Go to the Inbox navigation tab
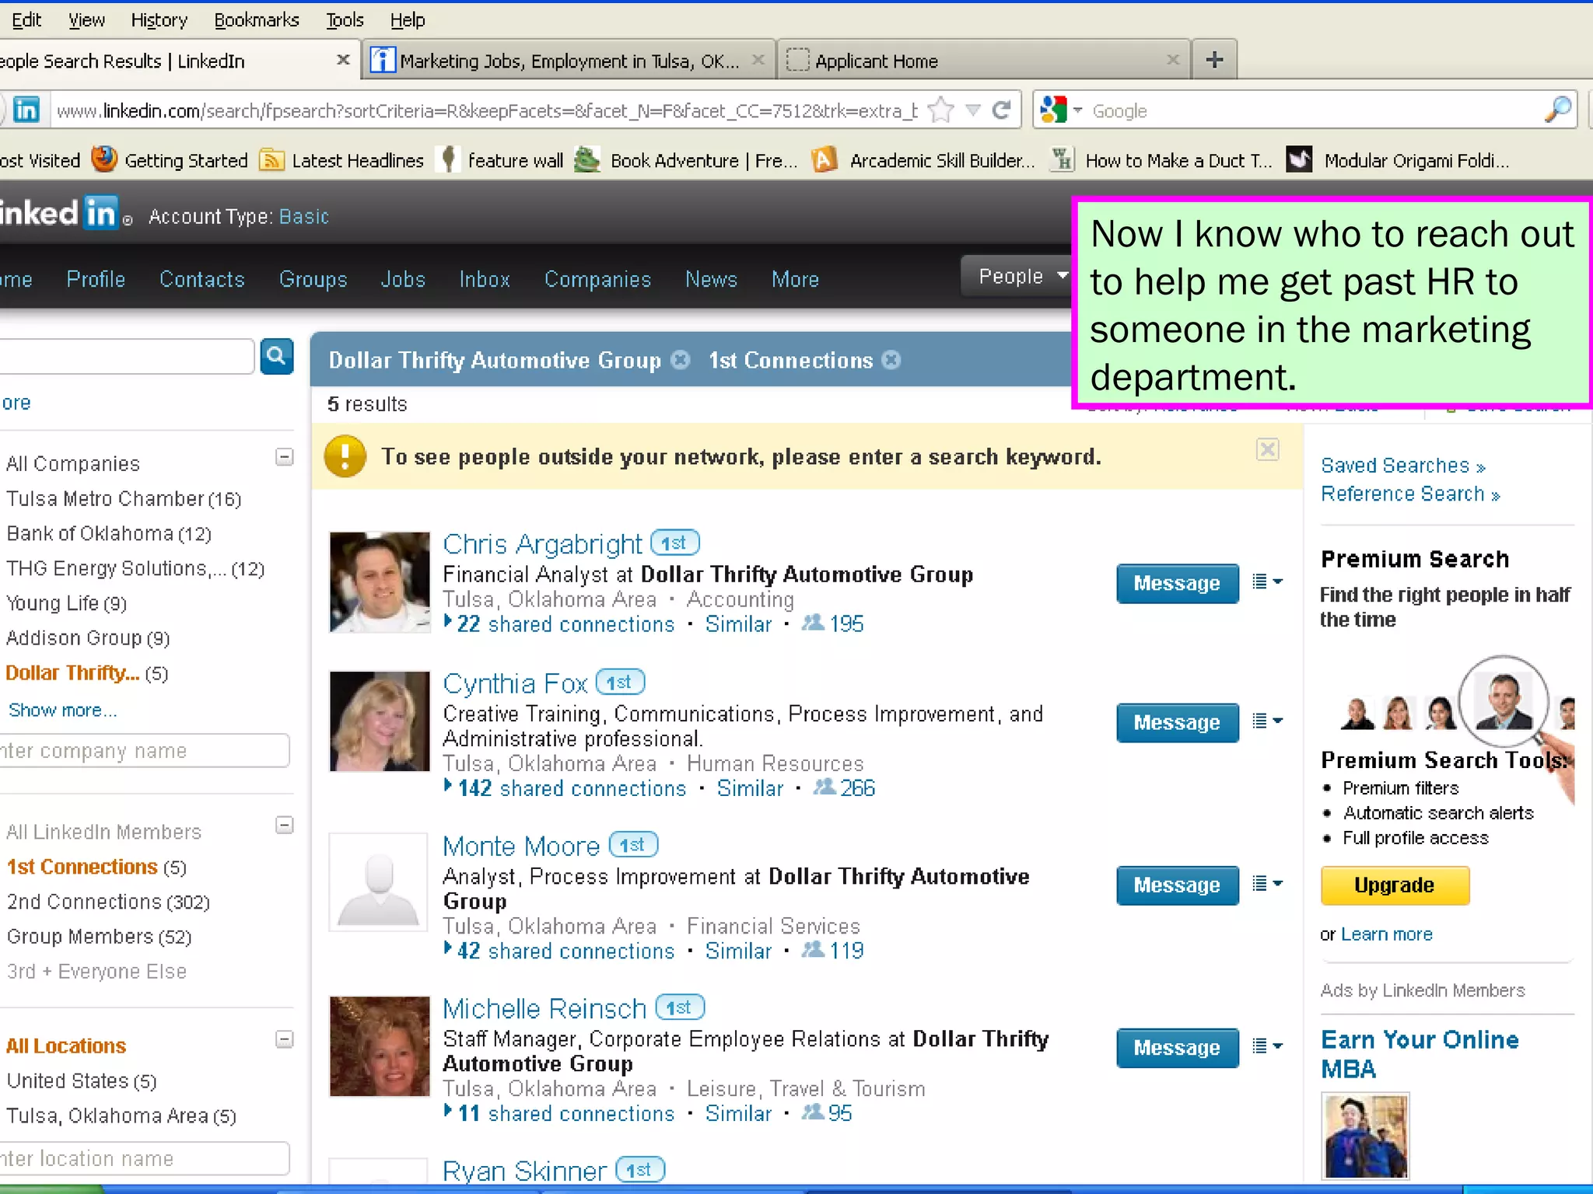1593x1194 pixels. coord(485,279)
